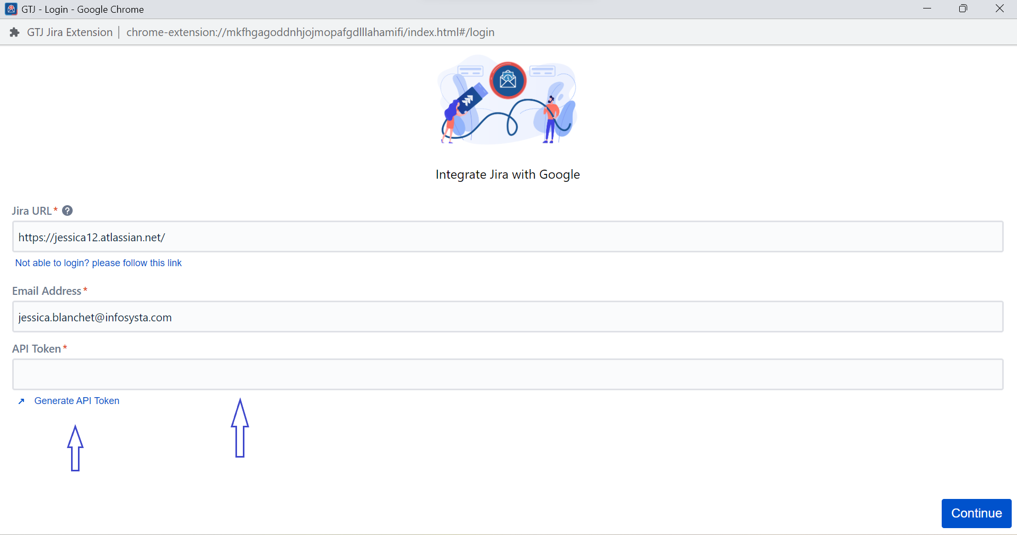Viewport: 1017px width, 535px height.
Task: Select the empty API Token field
Action: pos(507,374)
